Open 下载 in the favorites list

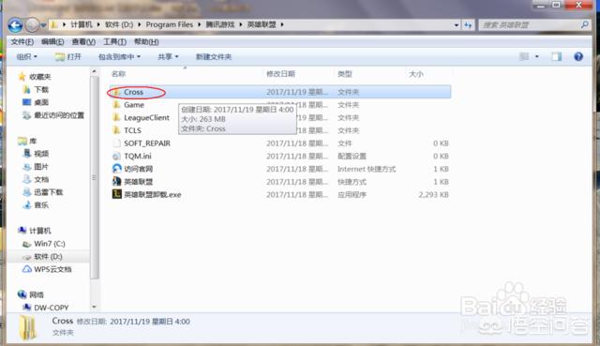click(41, 90)
